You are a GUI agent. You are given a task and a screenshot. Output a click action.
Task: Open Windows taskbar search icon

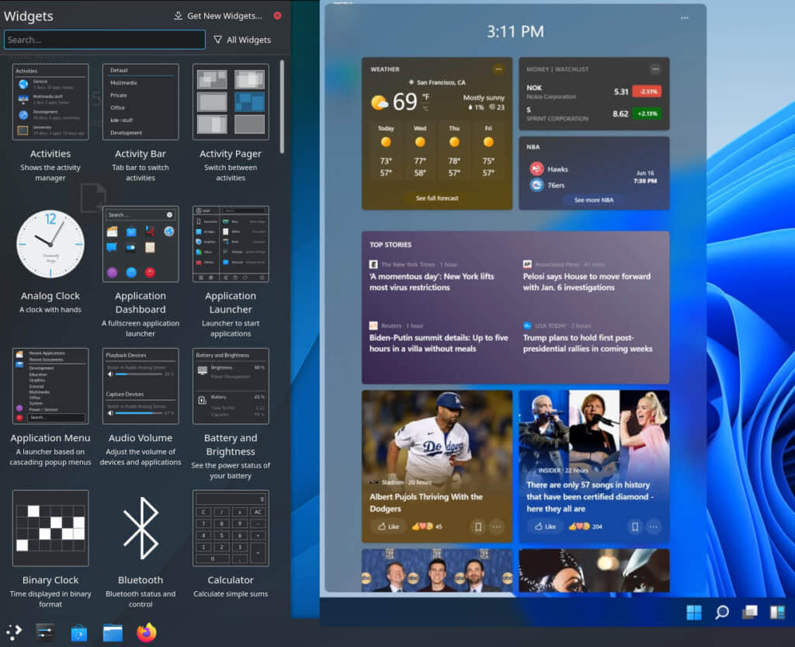[x=722, y=613]
